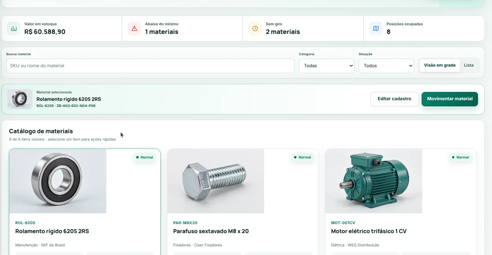Viewport: 492px width, 255px height.
Task: Click the PAR-M8X20 SKU label
Action: (x=185, y=223)
